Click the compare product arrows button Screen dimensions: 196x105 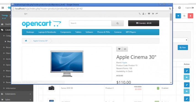[125, 49]
